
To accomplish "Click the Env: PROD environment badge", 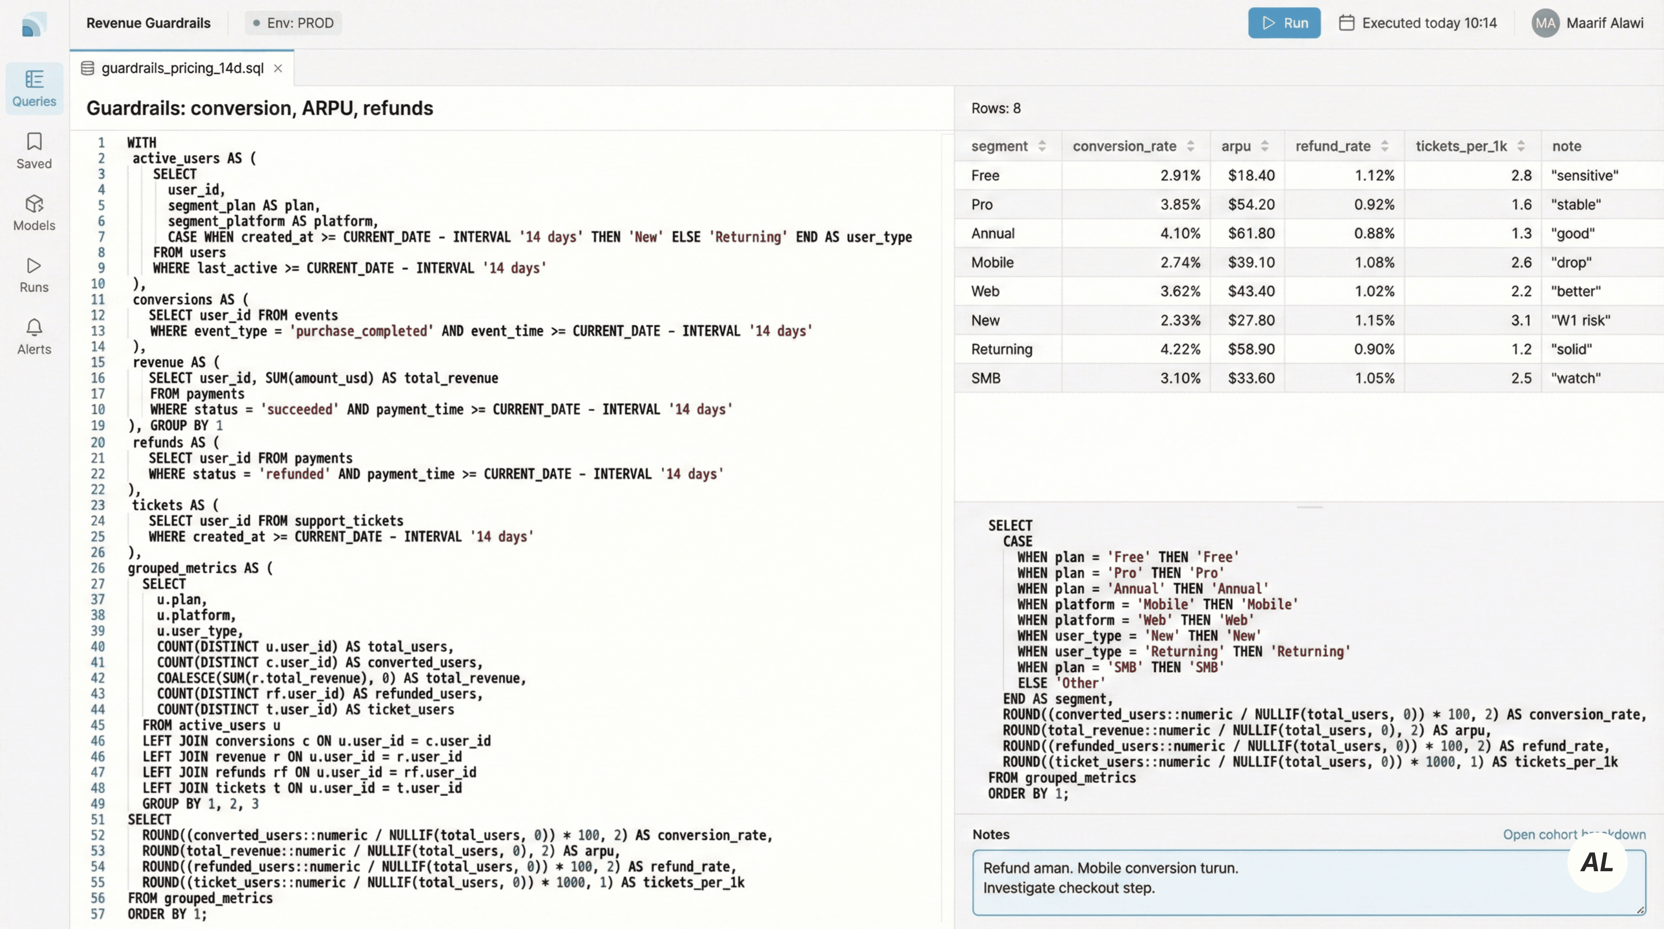I will point(293,23).
